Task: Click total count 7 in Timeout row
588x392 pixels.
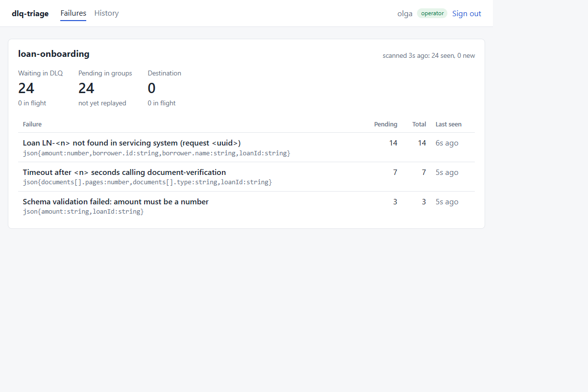Action: pyautogui.click(x=424, y=172)
